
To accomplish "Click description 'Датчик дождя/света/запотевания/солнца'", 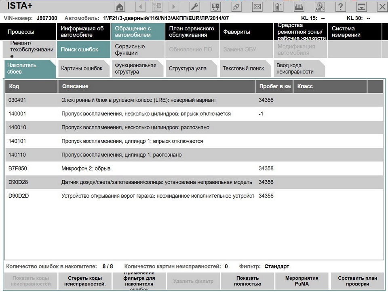I will click(157, 182).
